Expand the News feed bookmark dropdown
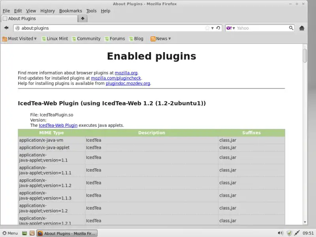 161,39
